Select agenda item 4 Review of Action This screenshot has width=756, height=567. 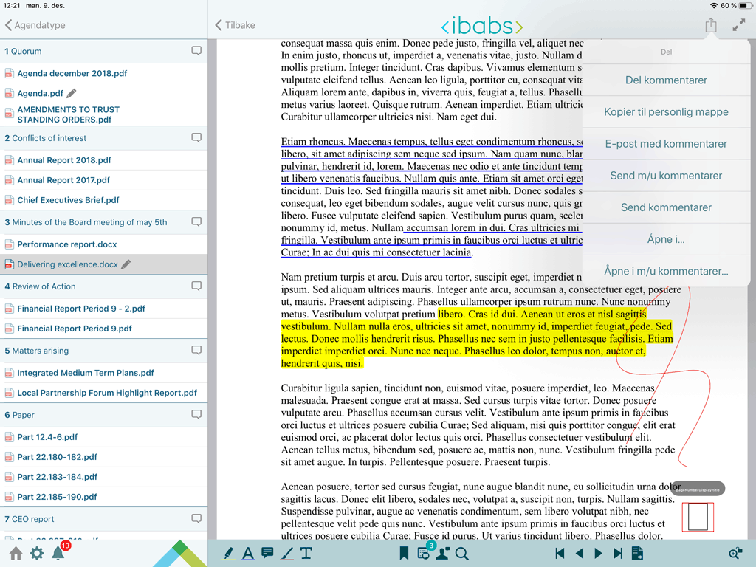tap(103, 286)
